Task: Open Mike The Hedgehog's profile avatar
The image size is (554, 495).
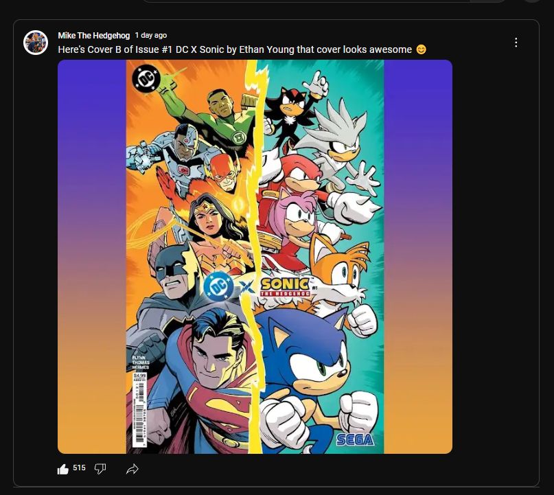Action: click(x=36, y=43)
